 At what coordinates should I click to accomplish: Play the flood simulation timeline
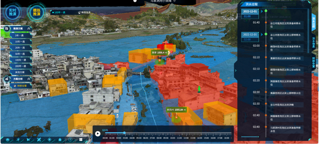point(98,134)
